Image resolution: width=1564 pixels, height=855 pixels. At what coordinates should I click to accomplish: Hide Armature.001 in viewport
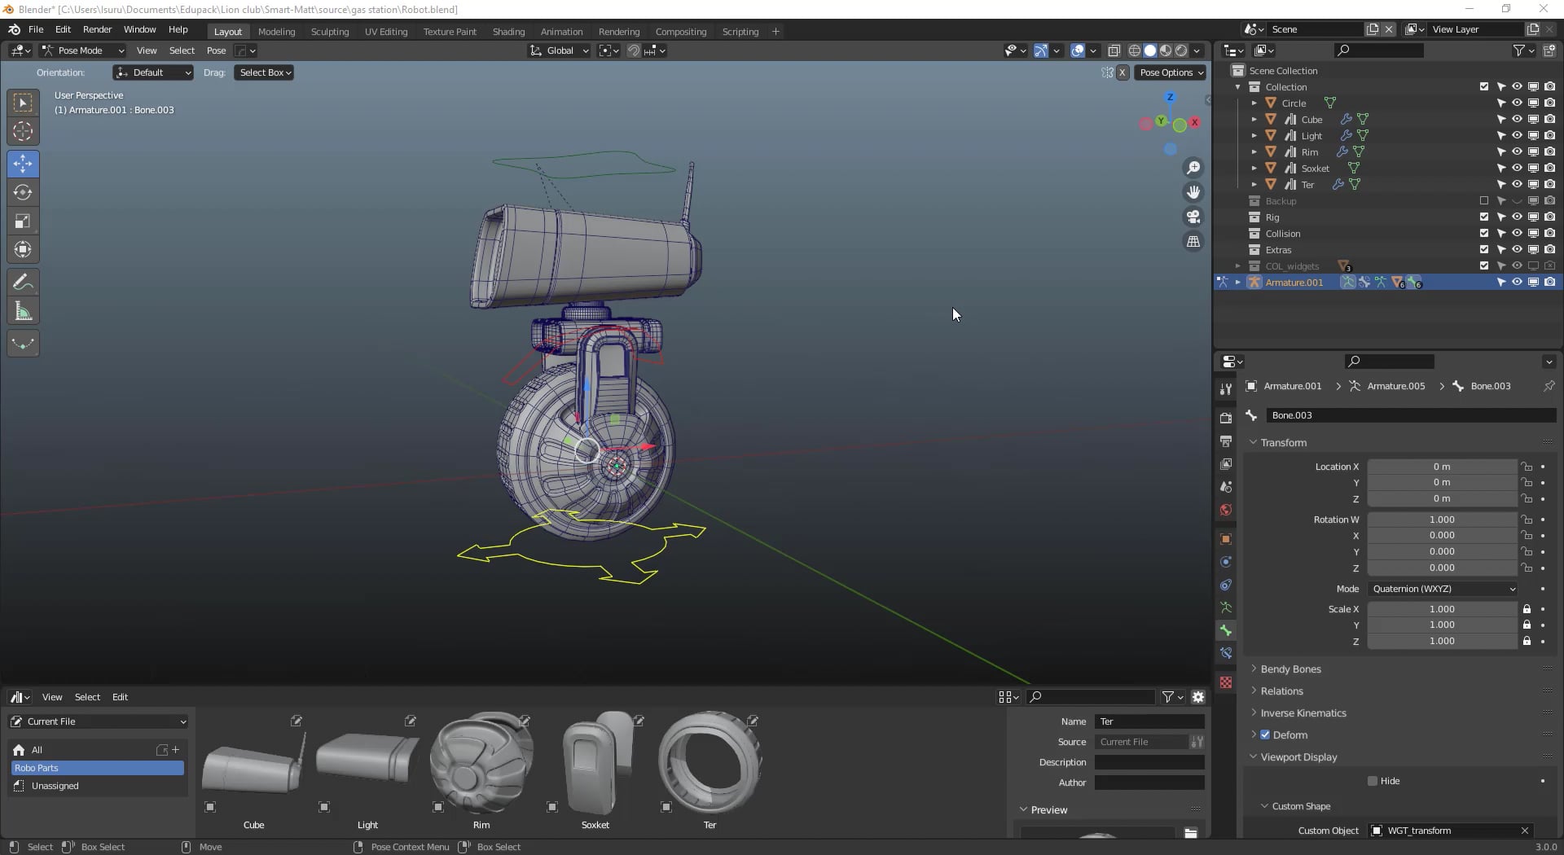[1517, 282]
